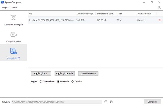The height and width of the screenshot is (106, 163).
Task: Open the Comprimi immagine section
Action: pyautogui.click(x=14, y=20)
